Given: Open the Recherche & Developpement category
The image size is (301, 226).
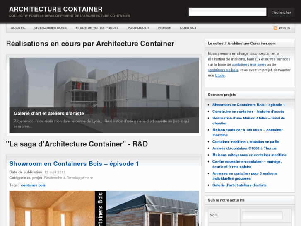Looking at the screenshot, I should tap(68, 178).
